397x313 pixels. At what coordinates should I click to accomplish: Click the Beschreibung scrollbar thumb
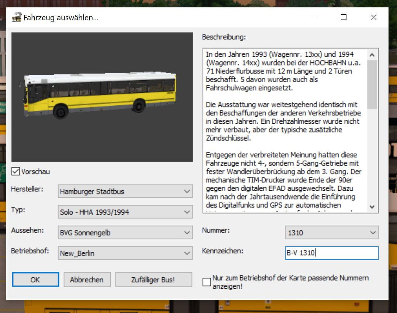point(372,85)
